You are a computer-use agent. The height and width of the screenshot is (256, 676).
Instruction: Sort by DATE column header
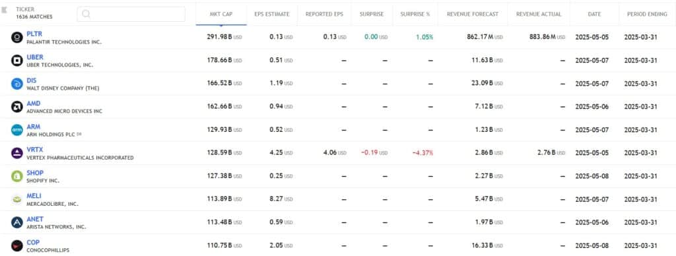(x=595, y=15)
